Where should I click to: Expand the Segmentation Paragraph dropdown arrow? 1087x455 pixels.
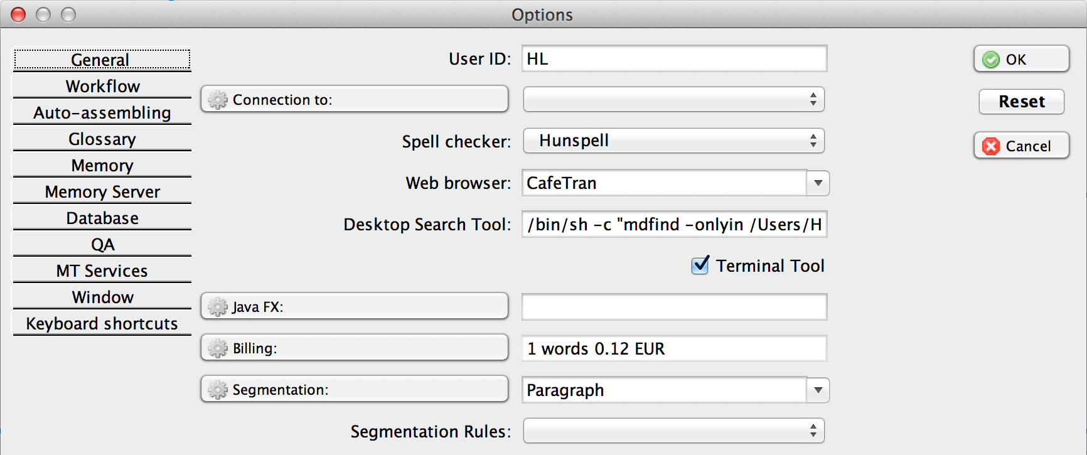[x=818, y=390]
